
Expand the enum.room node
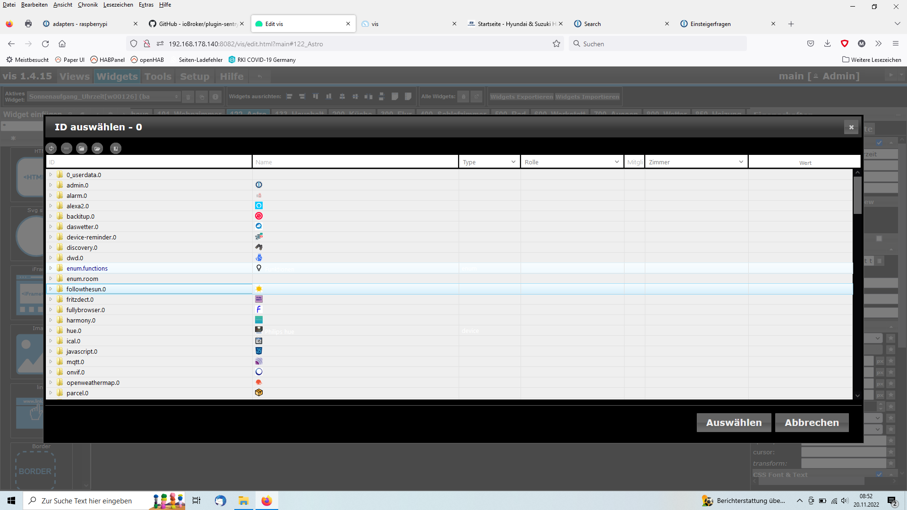tap(51, 279)
